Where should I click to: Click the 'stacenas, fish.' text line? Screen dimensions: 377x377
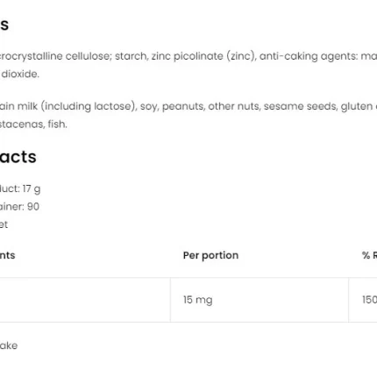tap(33, 124)
